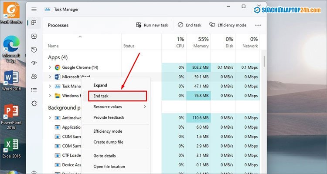Choose Expand in the context menu
This screenshot has width=327, height=174.
click(x=116, y=85)
